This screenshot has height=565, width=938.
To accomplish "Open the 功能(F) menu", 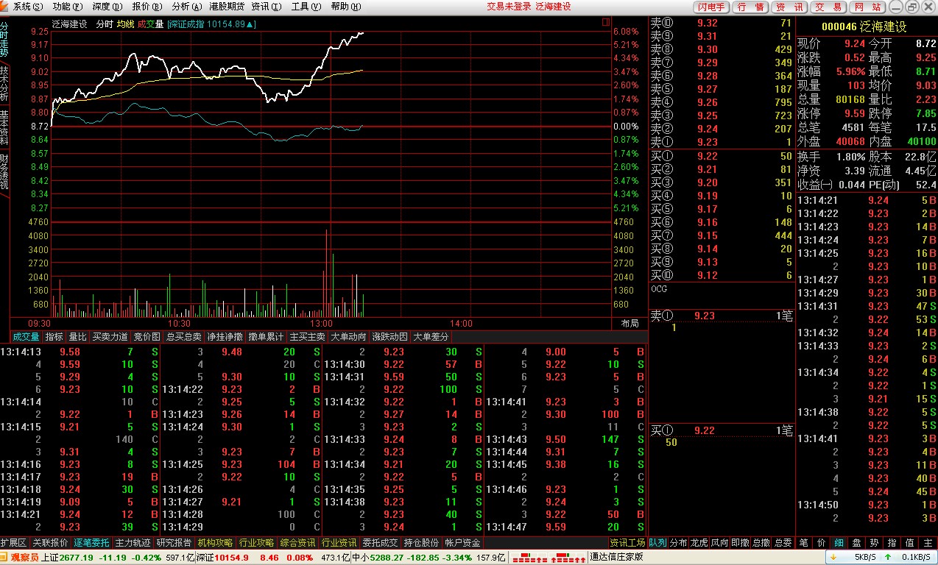I will click(x=67, y=7).
